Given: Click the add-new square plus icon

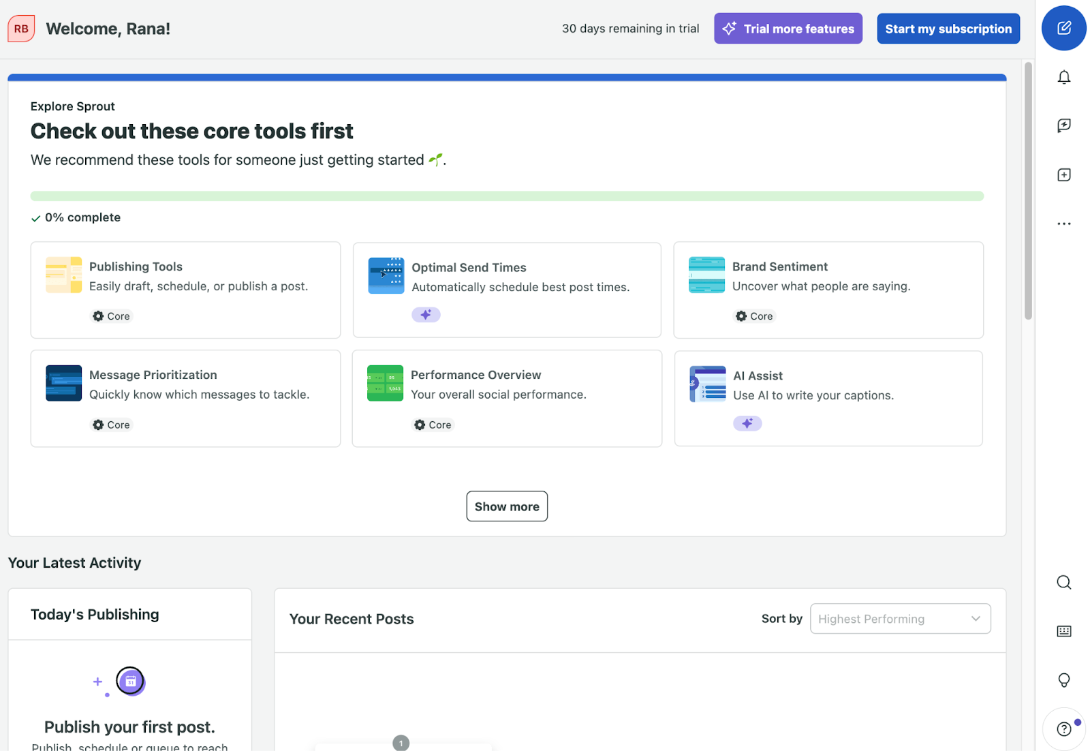Looking at the screenshot, I should pyautogui.click(x=1063, y=174).
